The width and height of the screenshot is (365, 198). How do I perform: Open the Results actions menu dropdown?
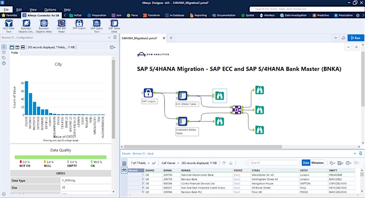tap(356, 163)
